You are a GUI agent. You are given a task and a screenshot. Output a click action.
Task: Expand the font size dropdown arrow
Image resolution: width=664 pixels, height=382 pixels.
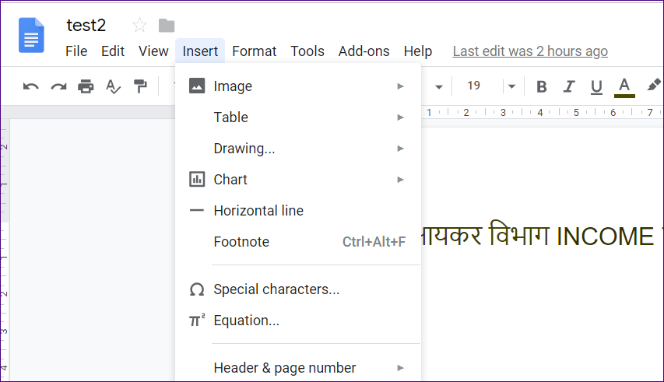point(511,86)
